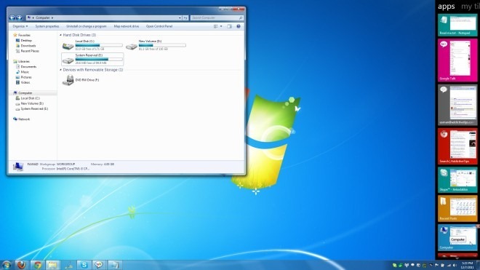Change view with the views icon
Viewport: 480px width, 270px height.
[x=216, y=26]
